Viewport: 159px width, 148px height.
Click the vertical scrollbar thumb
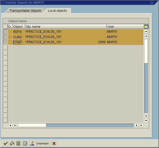[x=146, y=51]
